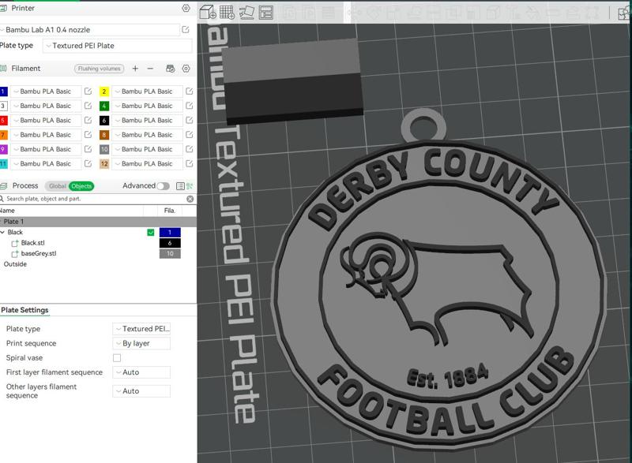Uncheck the green checkbox beside Black object
Viewport: 632px width, 463px height.
152,233
